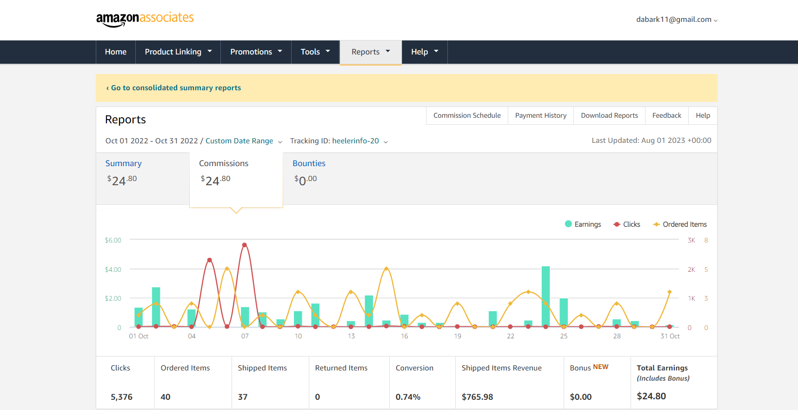Open the dabark11@gmail.com account dropdown
The width and height of the screenshot is (798, 410).
(677, 20)
